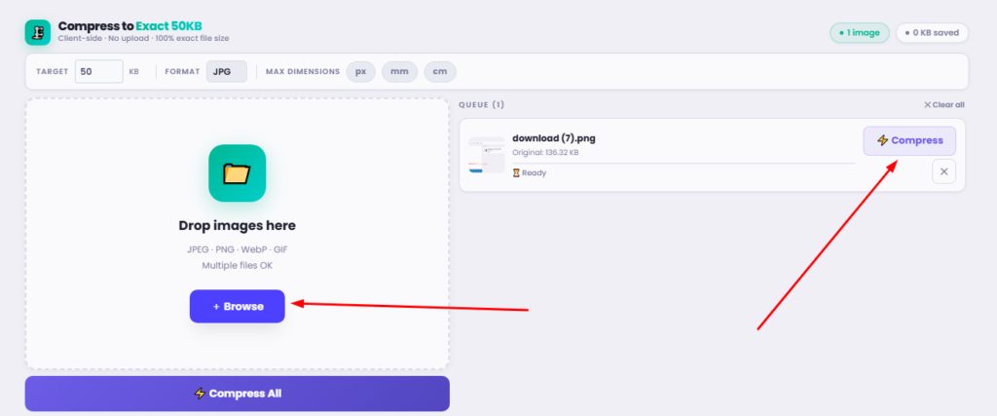Click the download (7).png file name
The height and width of the screenshot is (416, 997).
(554, 138)
